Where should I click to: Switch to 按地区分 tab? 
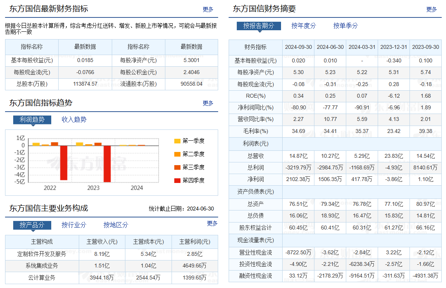pos(116,225)
